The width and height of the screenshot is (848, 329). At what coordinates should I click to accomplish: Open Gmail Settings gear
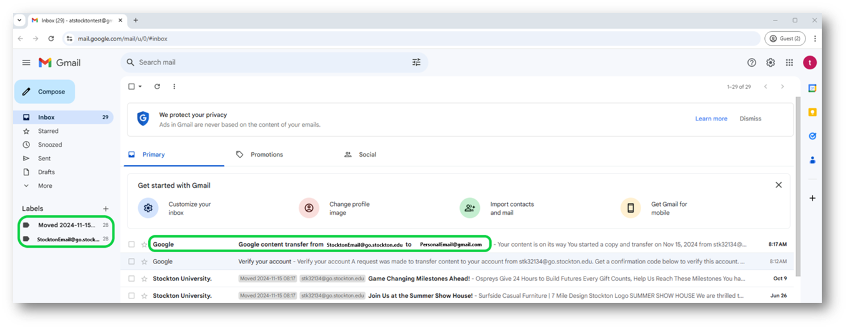[771, 62]
